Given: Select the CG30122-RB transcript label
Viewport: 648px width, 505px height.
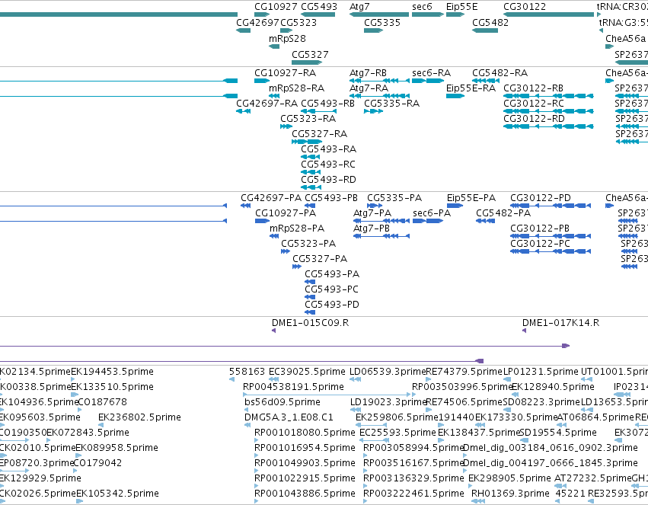Looking at the screenshot, I should tap(533, 88).
